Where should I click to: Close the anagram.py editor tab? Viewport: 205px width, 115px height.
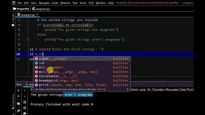pos(37,14)
